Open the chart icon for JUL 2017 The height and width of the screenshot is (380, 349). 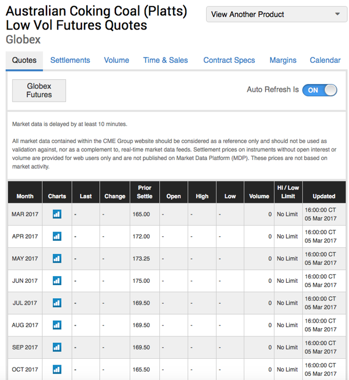tap(57, 302)
